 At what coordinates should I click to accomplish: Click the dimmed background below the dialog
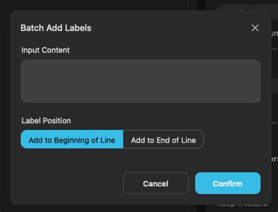point(98,209)
